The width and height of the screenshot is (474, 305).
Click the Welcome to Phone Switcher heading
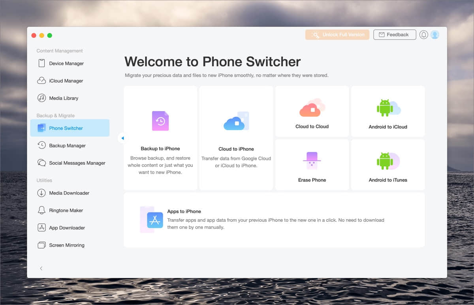click(x=213, y=61)
